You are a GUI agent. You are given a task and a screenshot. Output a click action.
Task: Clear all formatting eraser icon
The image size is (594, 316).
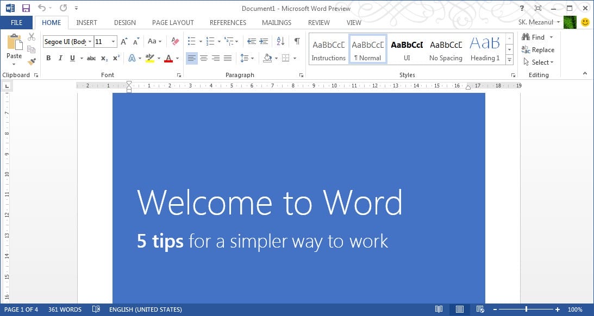click(175, 41)
